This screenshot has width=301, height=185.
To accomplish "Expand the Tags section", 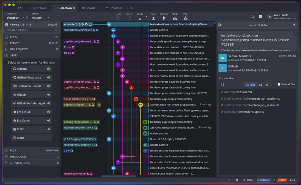I will tap(13, 150).
